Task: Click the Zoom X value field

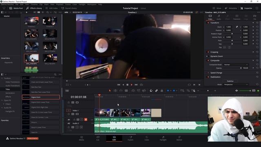Action: coord(229,27)
